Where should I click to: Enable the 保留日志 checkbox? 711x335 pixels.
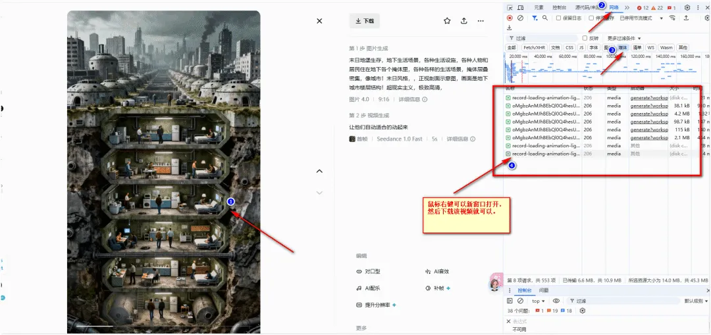coord(559,18)
